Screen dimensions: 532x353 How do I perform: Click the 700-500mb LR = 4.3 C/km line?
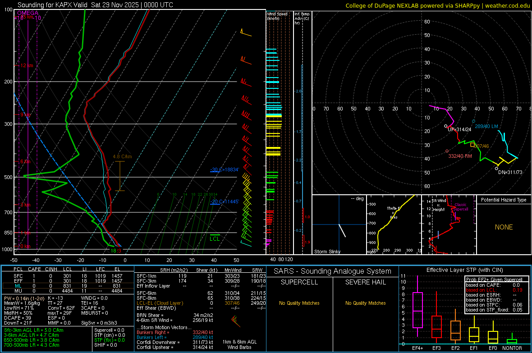point(32,345)
